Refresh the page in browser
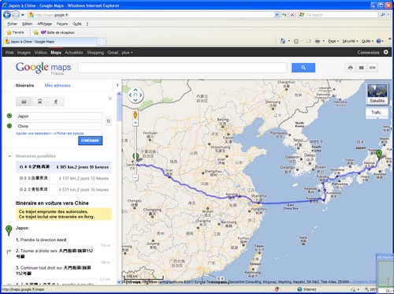Image resolution: width=394 pixels, height=294 pixels. click(284, 15)
